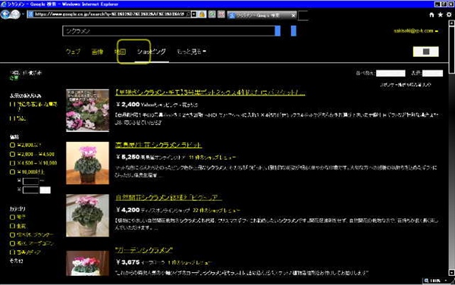Close the Google search browser tab
This screenshot has width=455, height=285.
(293, 15)
